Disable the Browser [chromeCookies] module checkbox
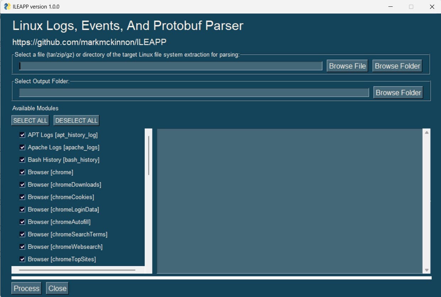Image resolution: width=441 pixels, height=297 pixels. 22,197
